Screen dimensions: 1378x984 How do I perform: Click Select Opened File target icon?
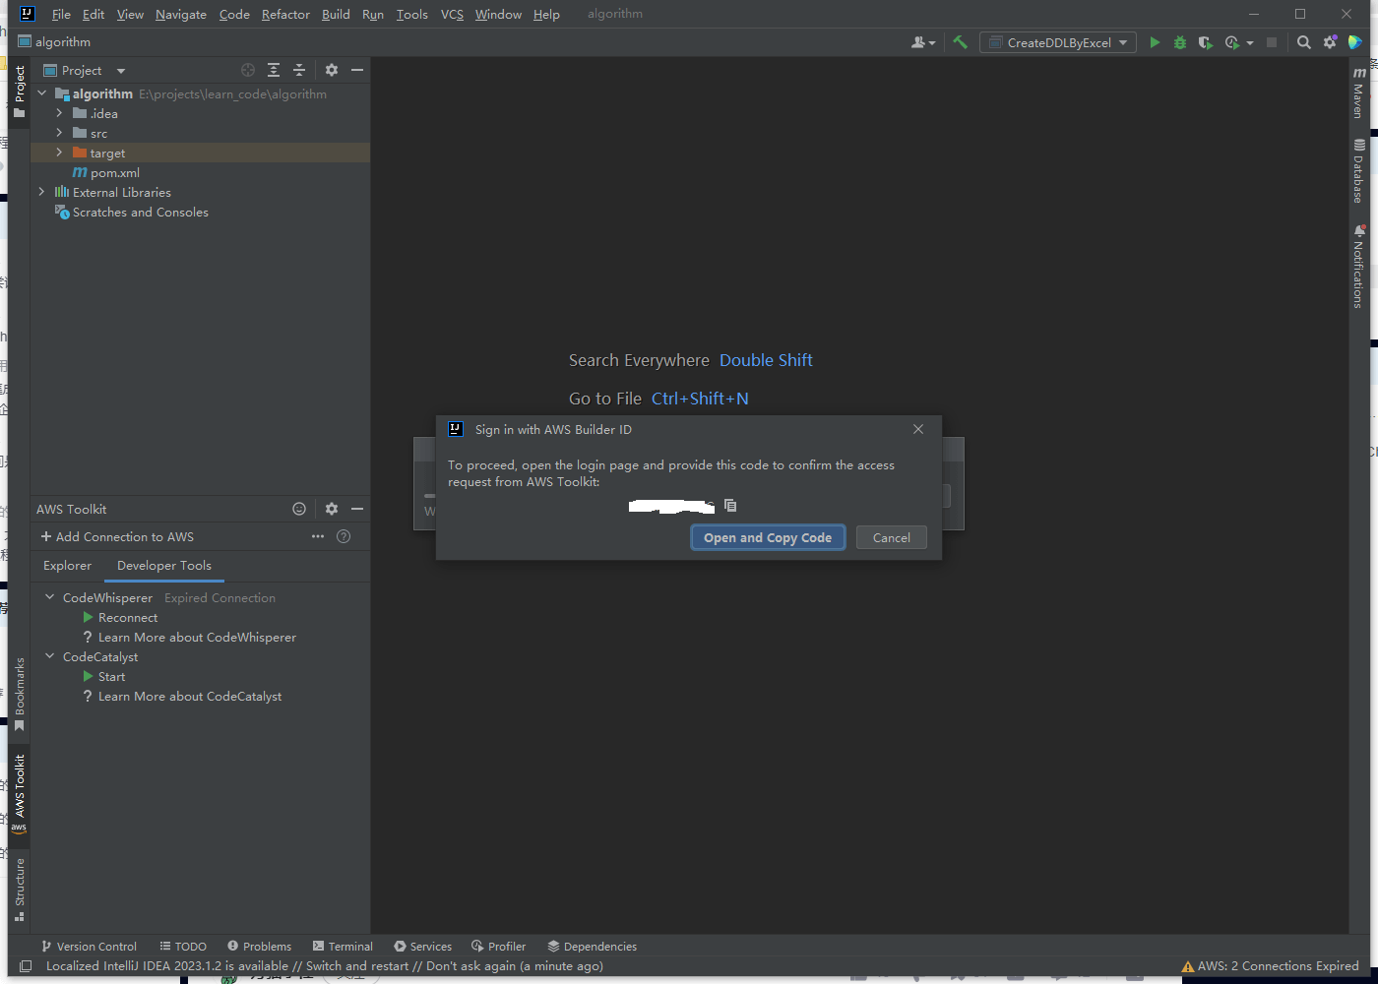click(x=248, y=70)
